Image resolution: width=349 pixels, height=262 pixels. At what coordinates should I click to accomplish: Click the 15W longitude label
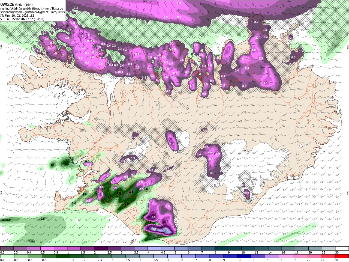pos(288,1)
